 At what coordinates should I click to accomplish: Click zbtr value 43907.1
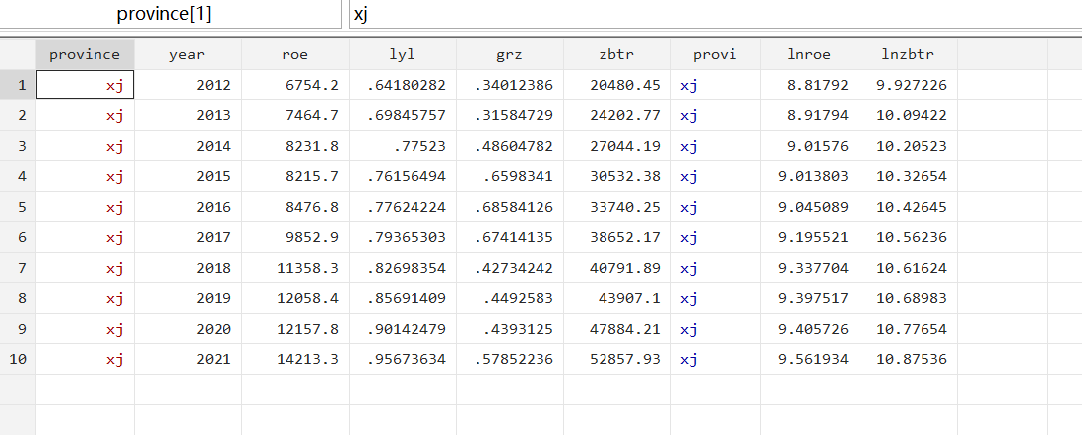617,298
